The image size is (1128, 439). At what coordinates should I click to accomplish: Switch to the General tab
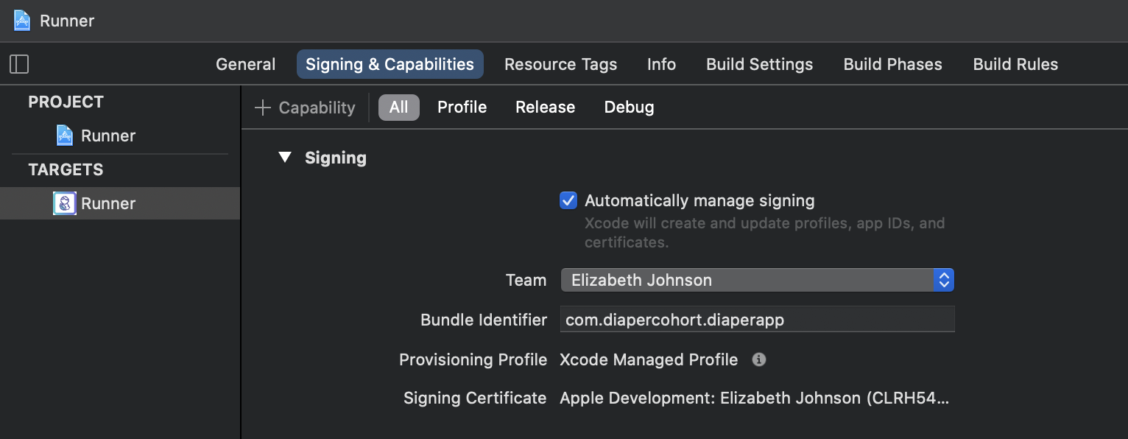tap(245, 64)
